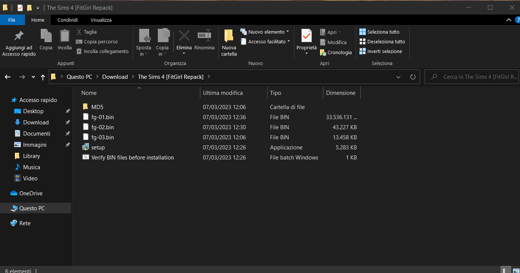Choose Copia percorso command
Image resolution: width=520 pixels, height=273 pixels.
click(97, 41)
